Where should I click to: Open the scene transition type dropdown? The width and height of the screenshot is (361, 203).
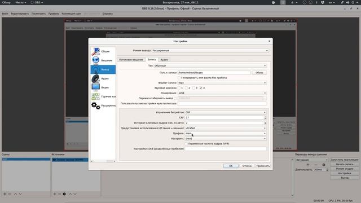tap(312, 160)
